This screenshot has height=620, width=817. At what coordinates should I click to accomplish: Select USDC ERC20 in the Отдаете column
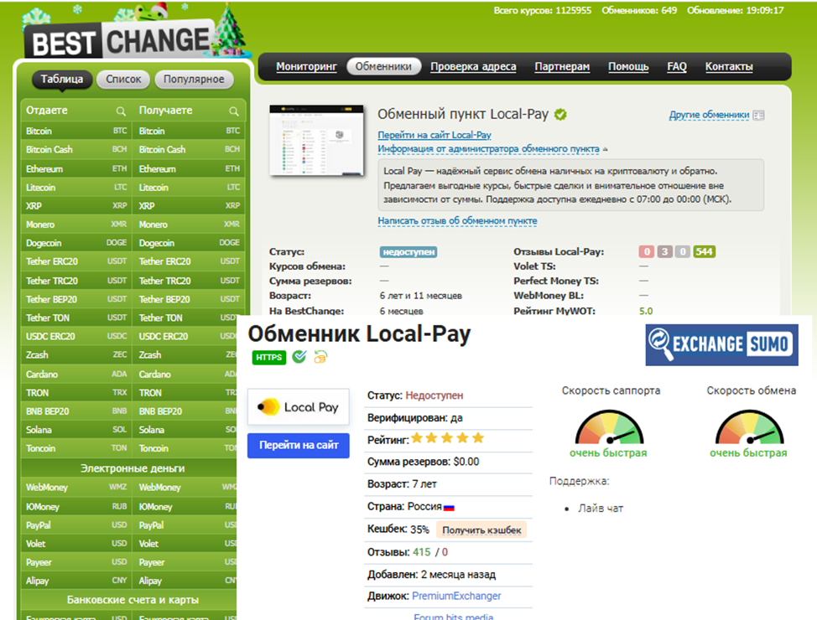point(76,336)
